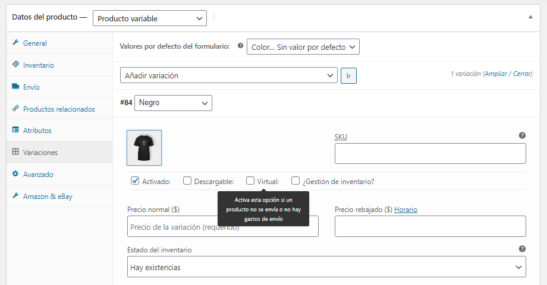Click help icon beside Valores por defecto
This screenshot has width=547, height=285.
coord(240,46)
